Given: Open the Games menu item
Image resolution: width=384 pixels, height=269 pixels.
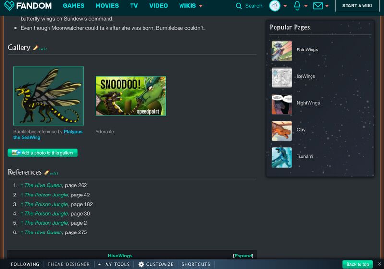Looking at the screenshot, I should tap(73, 6).
